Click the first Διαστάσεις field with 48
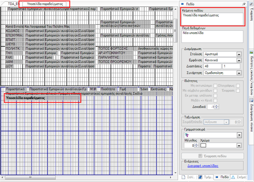Viewport: 254px width, 182px height. point(212,66)
